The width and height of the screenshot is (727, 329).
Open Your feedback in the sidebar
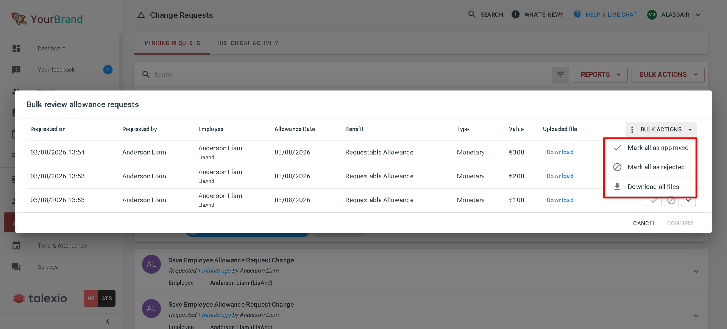click(x=56, y=70)
